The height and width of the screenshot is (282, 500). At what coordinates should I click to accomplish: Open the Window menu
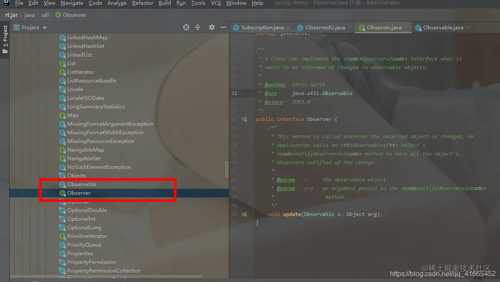tap(236, 3)
